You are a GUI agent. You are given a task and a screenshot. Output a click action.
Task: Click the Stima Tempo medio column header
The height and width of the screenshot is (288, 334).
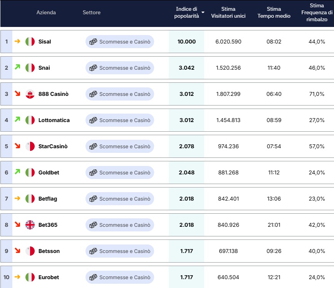pos(274,12)
